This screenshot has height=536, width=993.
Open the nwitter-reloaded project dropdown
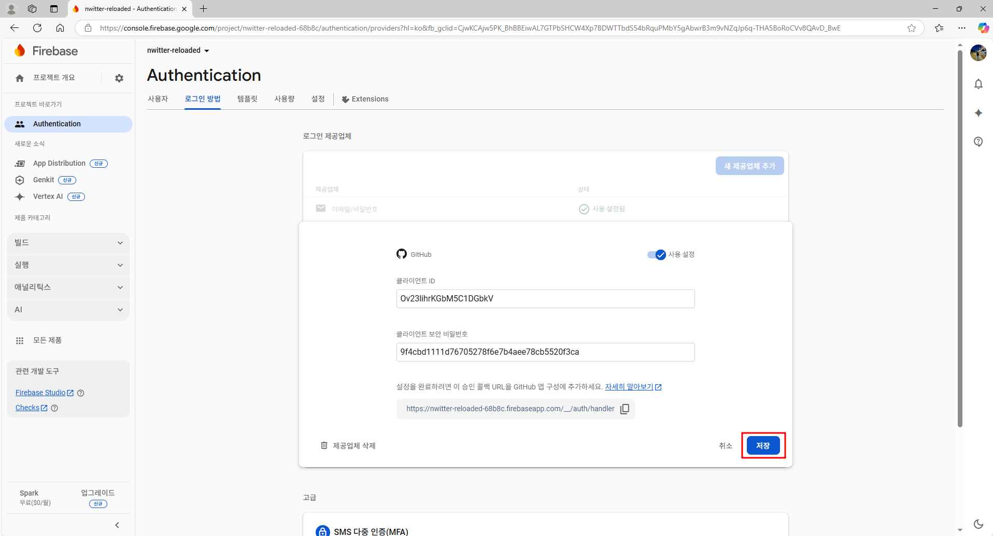(x=178, y=50)
